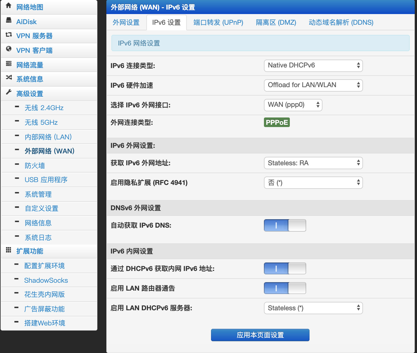Change the IPv6 硬件加速 selection
The image size is (417, 353).
[x=313, y=85]
